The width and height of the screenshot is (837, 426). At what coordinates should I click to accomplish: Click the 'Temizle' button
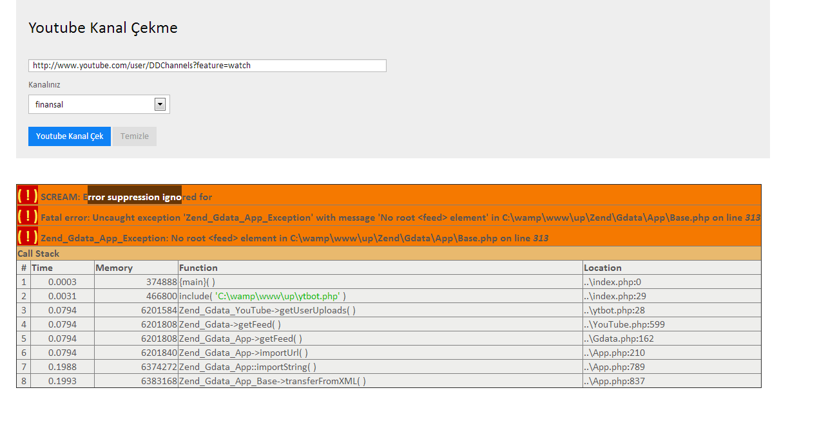[135, 136]
